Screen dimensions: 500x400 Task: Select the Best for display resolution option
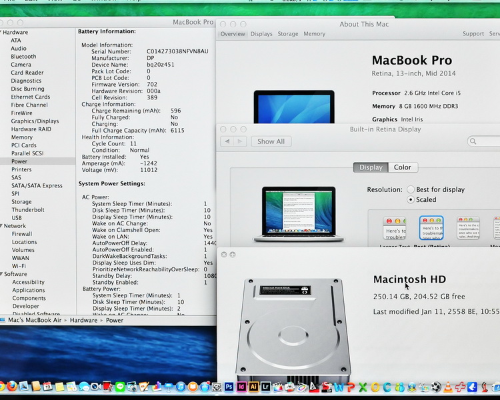pos(411,189)
